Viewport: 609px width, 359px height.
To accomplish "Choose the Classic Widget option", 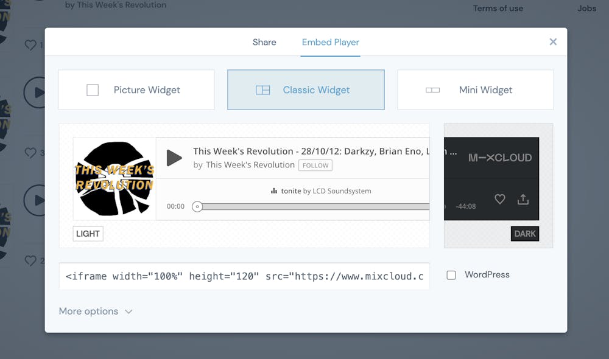I will [x=306, y=89].
